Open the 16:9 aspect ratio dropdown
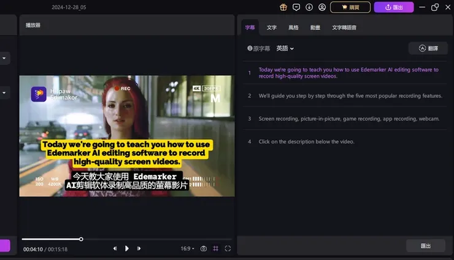 [187, 248]
